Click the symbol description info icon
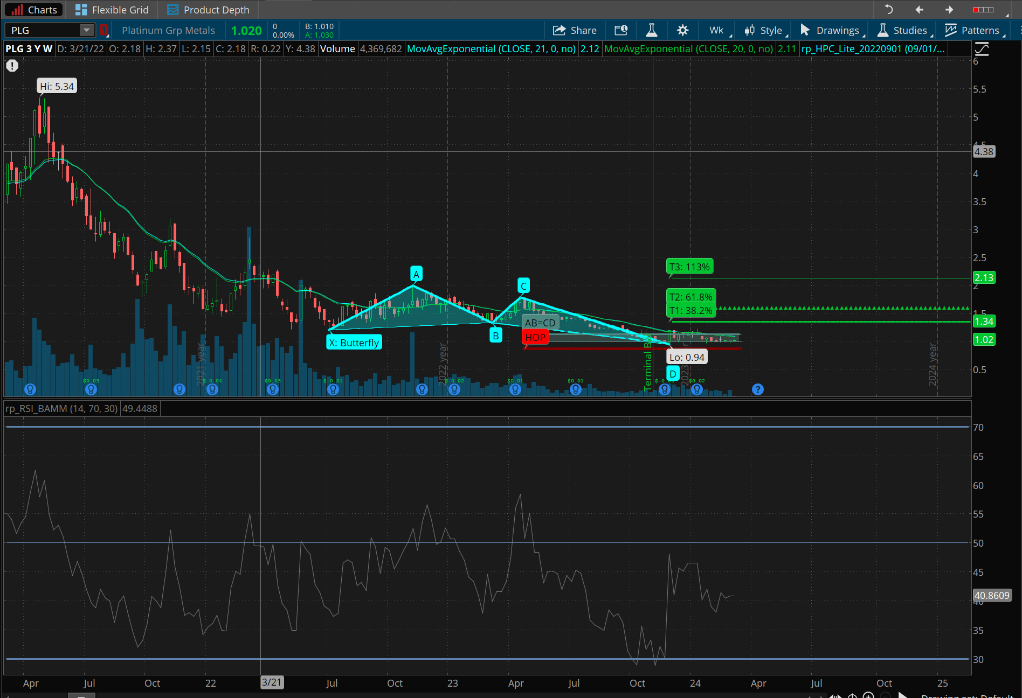The height and width of the screenshot is (698, 1022). 621,30
